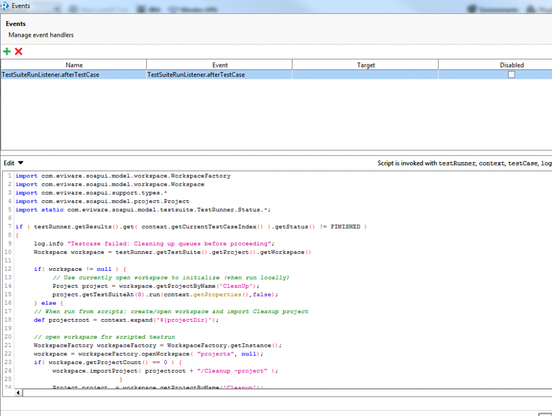Click WorkspaceFactory.getInstance() on line 21
Viewport: 552px width, 416px height.
click(222, 345)
